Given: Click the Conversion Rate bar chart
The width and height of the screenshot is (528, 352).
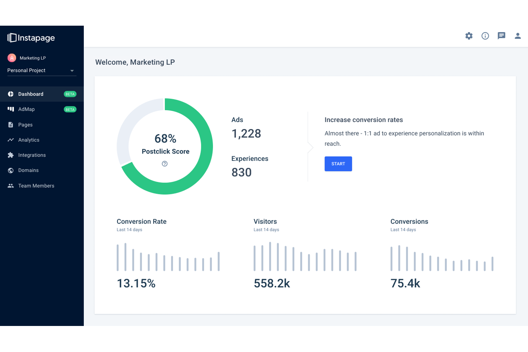Looking at the screenshot, I should pyautogui.click(x=168, y=257).
